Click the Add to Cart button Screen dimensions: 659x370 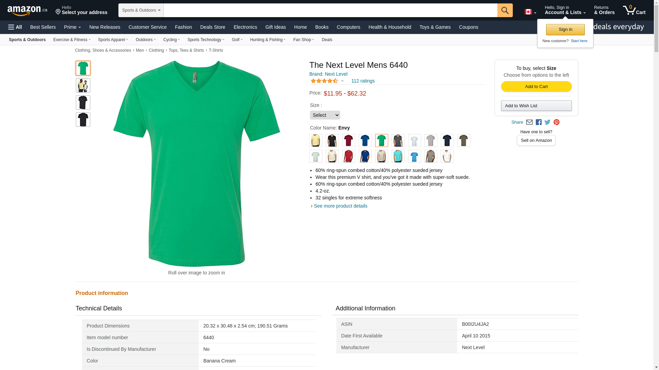point(536,87)
